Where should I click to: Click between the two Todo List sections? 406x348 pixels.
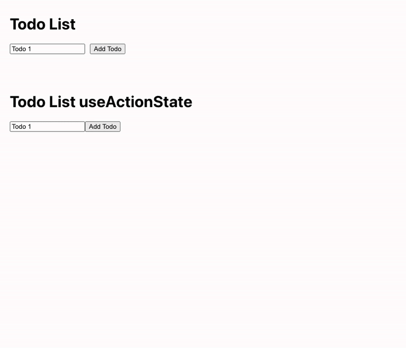[x=203, y=74]
